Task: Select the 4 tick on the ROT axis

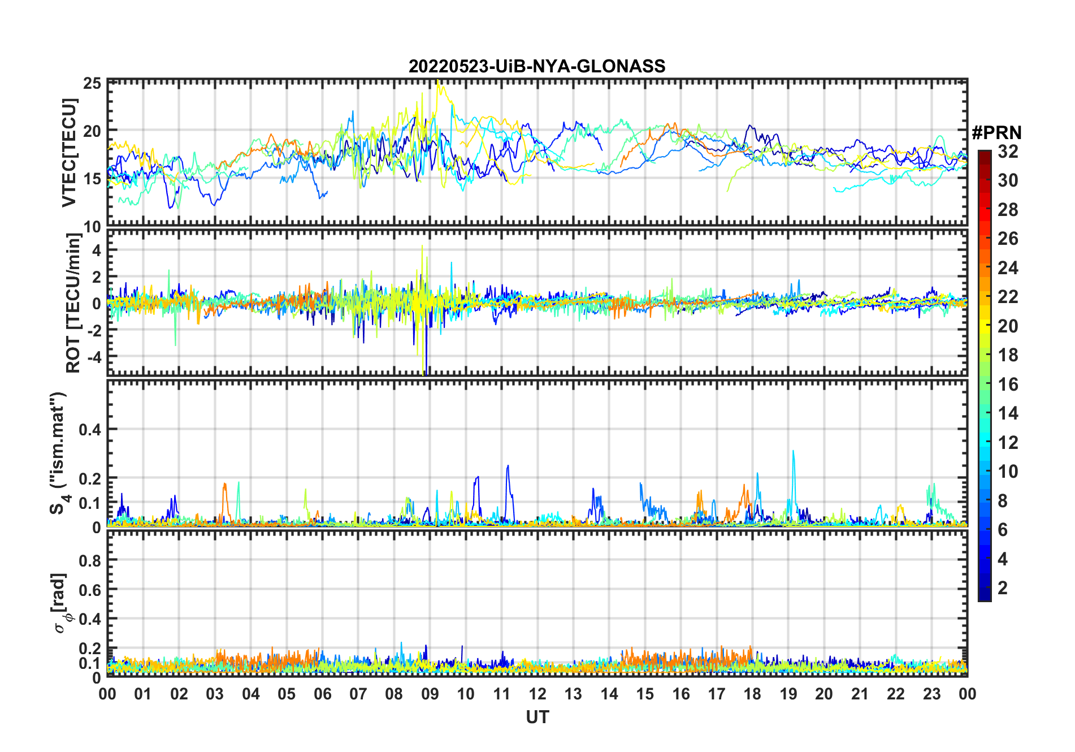Action: click(x=97, y=250)
